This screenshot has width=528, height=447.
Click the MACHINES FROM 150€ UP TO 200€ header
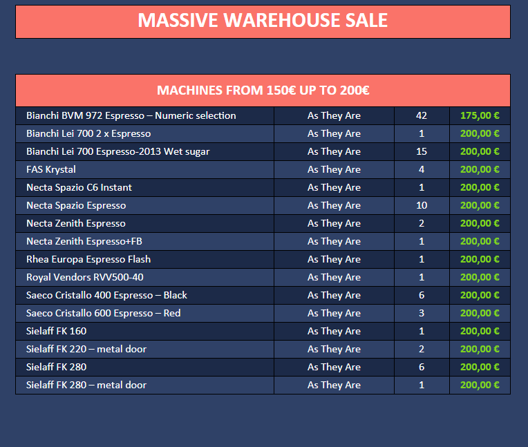click(263, 91)
